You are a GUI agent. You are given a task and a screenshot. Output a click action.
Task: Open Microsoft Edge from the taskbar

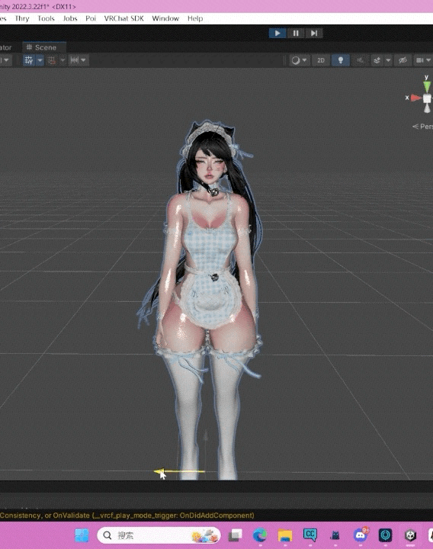click(260, 535)
